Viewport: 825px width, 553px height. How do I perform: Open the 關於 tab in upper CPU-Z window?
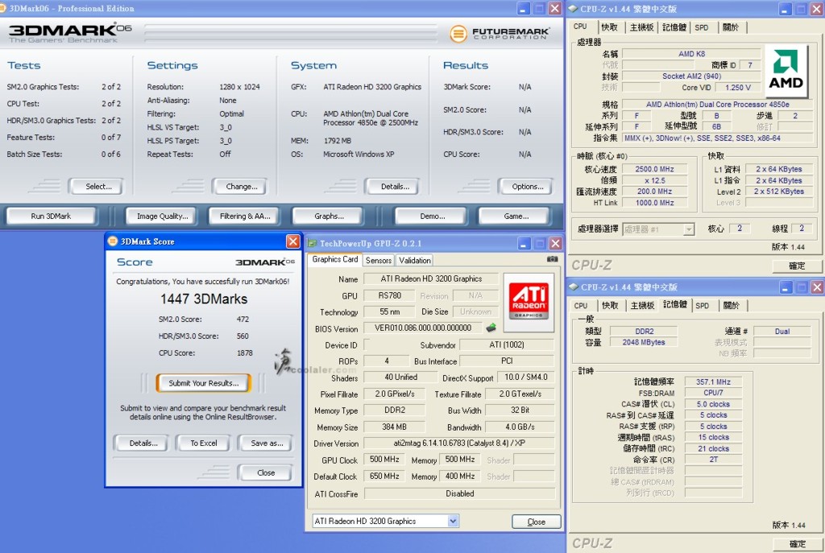coord(730,27)
